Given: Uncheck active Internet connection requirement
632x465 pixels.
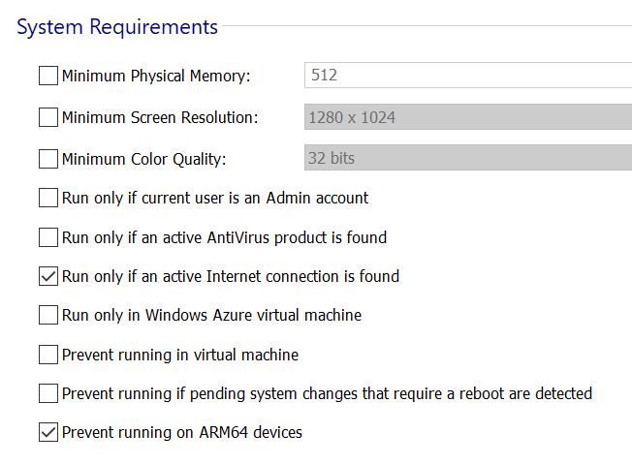Looking at the screenshot, I should [48, 276].
